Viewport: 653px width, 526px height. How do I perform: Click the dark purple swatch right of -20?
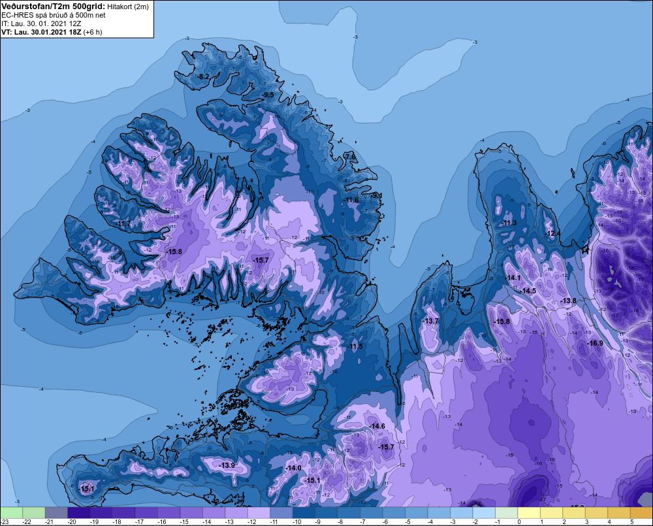click(79, 512)
